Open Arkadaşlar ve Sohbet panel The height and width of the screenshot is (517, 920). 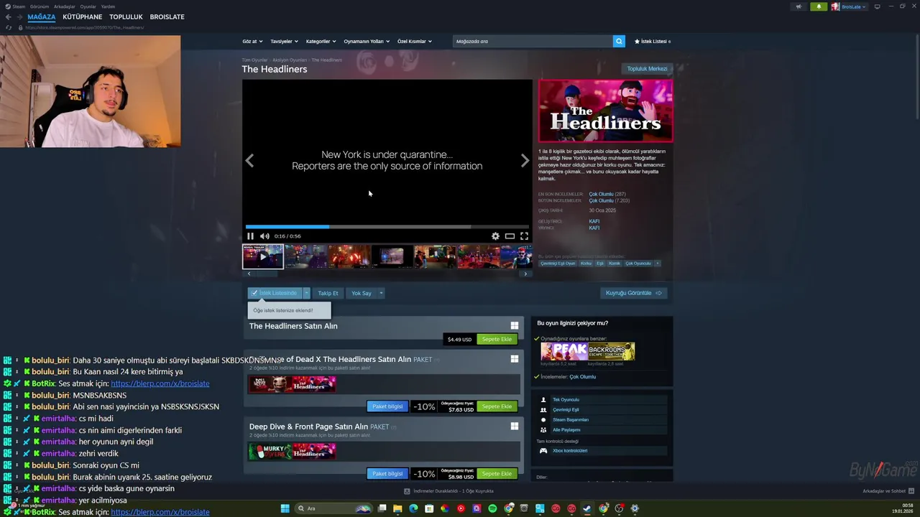pyautogui.click(x=888, y=491)
